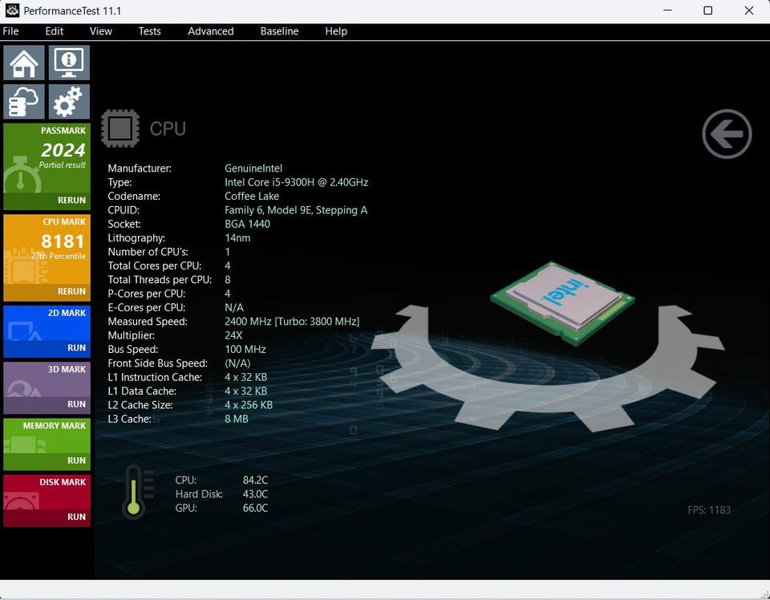Open the Baseline menu
Image resolution: width=770 pixels, height=600 pixels.
coord(279,31)
